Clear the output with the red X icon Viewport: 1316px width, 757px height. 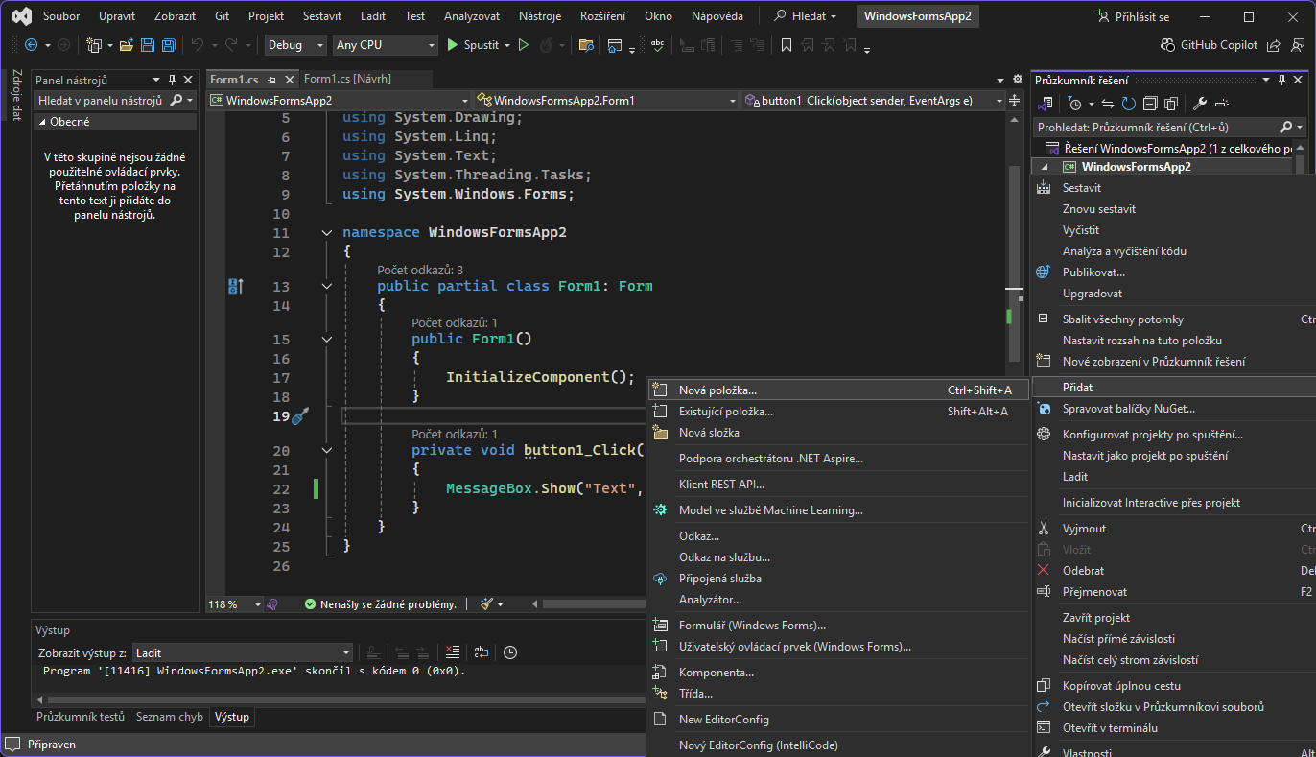pyautogui.click(x=453, y=652)
